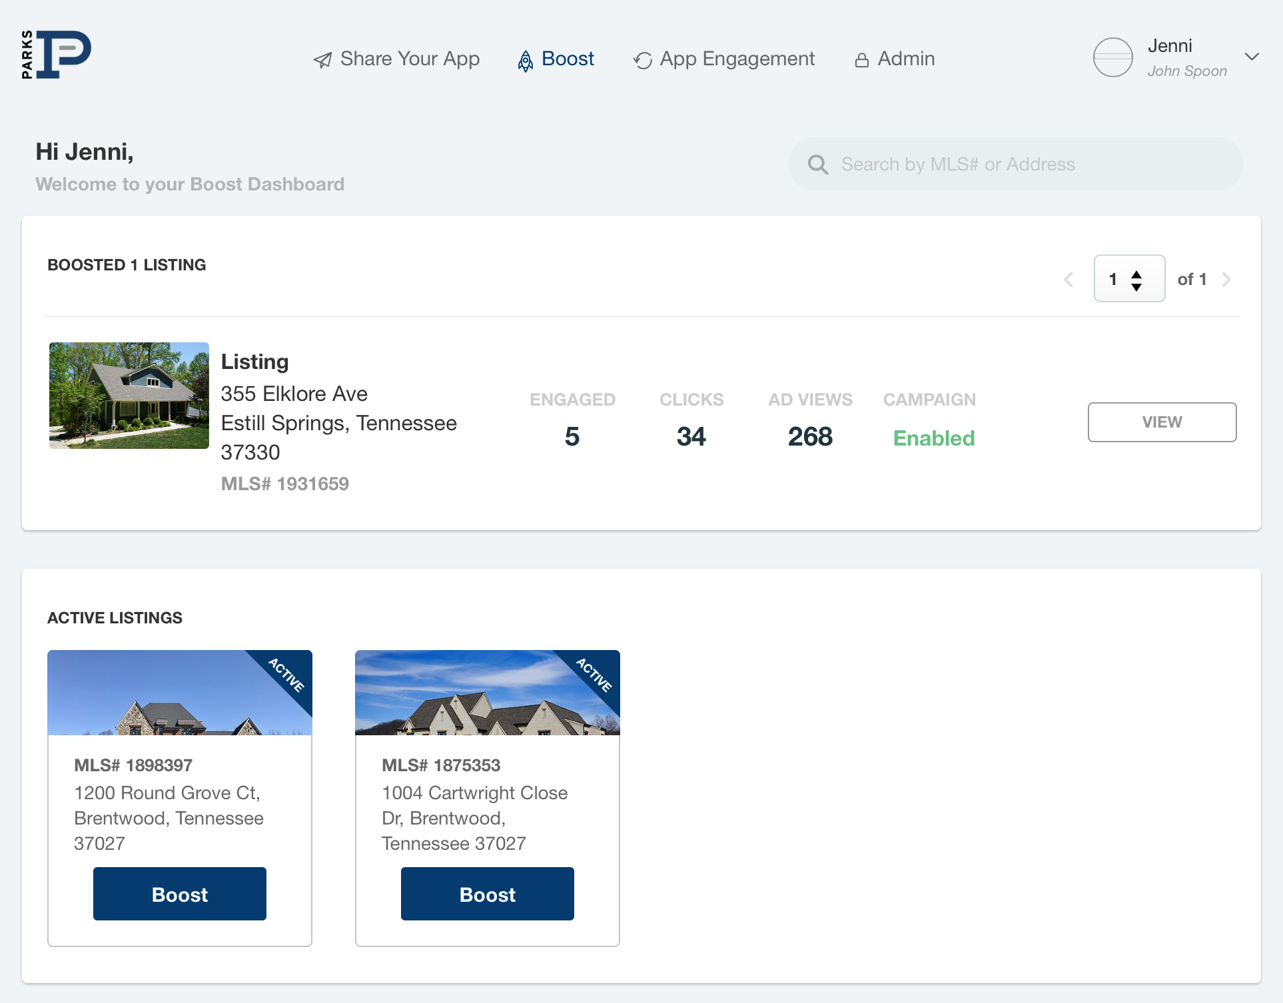Open the Share Your App menu
This screenshot has height=1003, width=1283.
point(409,59)
